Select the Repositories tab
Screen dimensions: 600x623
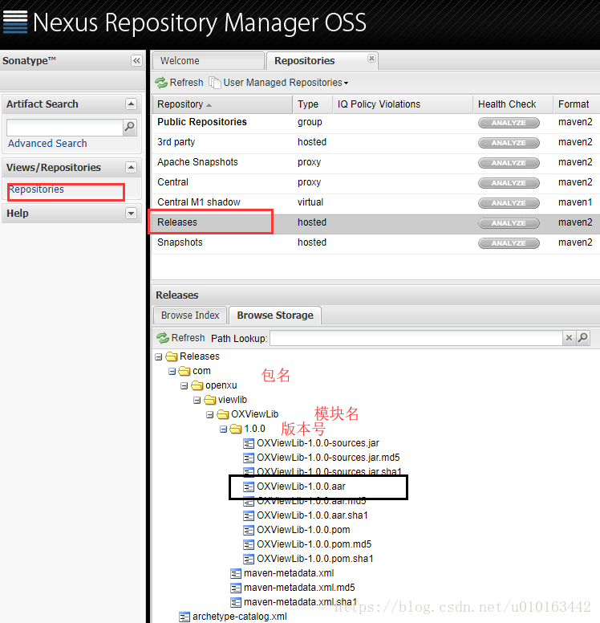click(x=305, y=61)
